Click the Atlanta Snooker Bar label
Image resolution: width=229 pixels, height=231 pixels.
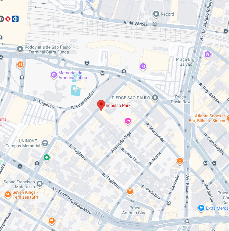(207, 118)
